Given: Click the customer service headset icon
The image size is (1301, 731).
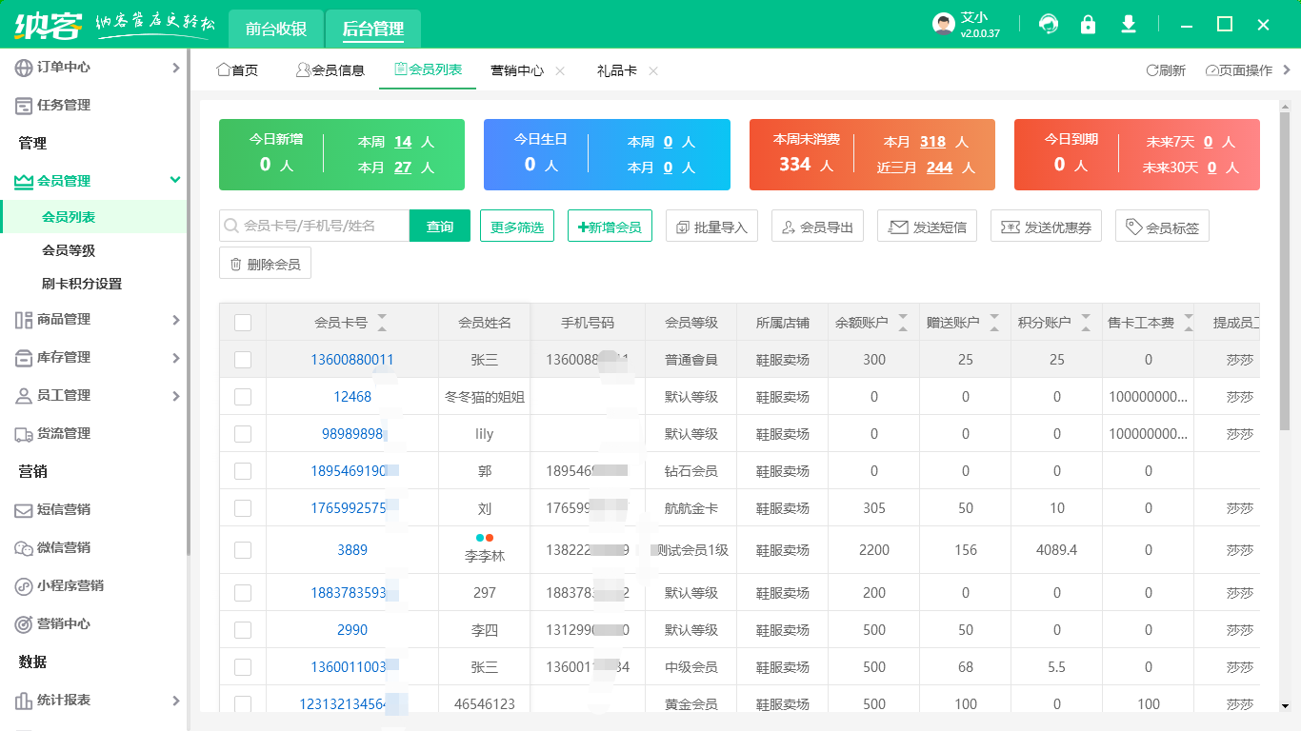Looking at the screenshot, I should [1049, 25].
